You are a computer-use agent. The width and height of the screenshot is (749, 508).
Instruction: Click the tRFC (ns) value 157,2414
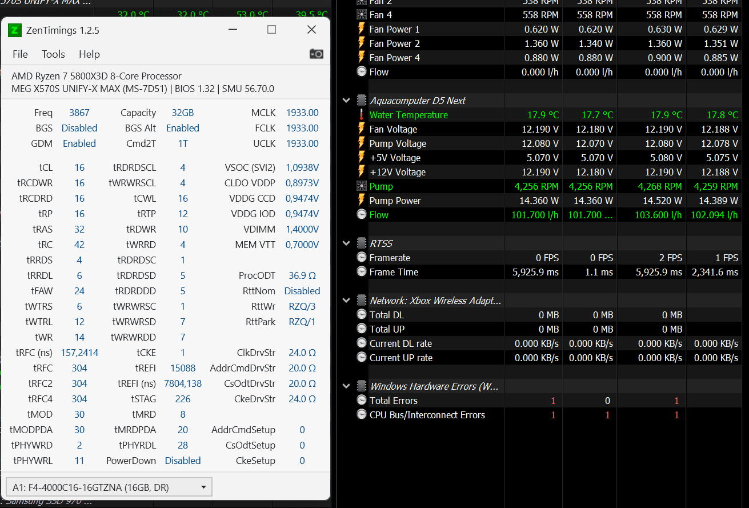click(x=79, y=353)
